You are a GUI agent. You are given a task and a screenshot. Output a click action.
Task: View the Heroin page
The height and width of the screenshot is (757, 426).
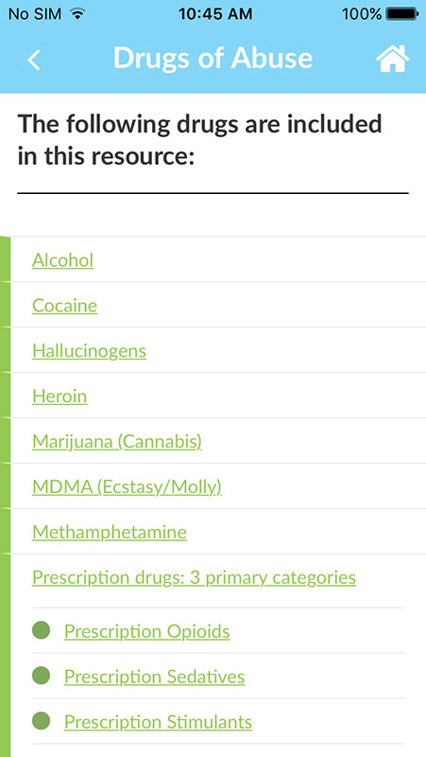tap(60, 396)
